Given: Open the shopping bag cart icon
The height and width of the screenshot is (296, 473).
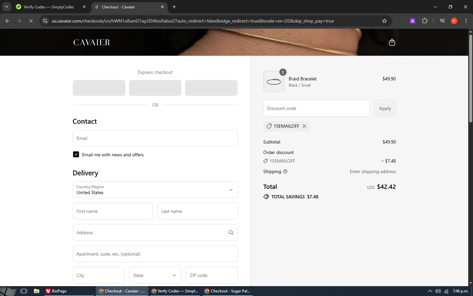Looking at the screenshot, I should point(392,42).
